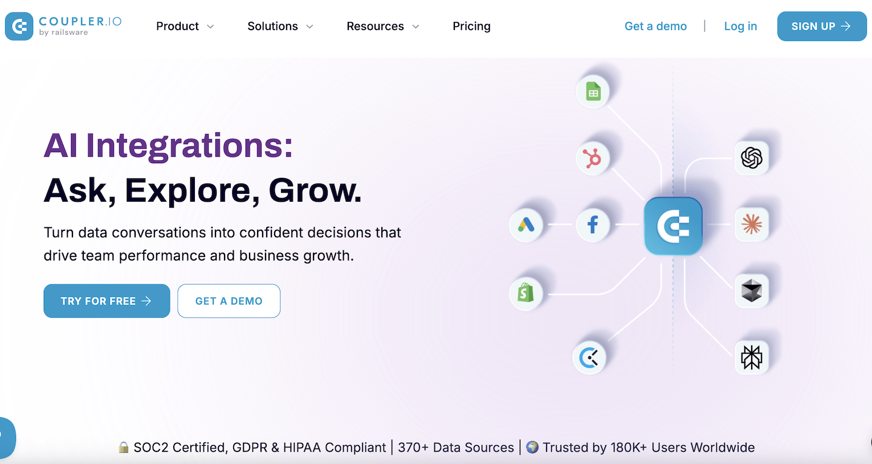Click the Clockify icon

tap(589, 357)
